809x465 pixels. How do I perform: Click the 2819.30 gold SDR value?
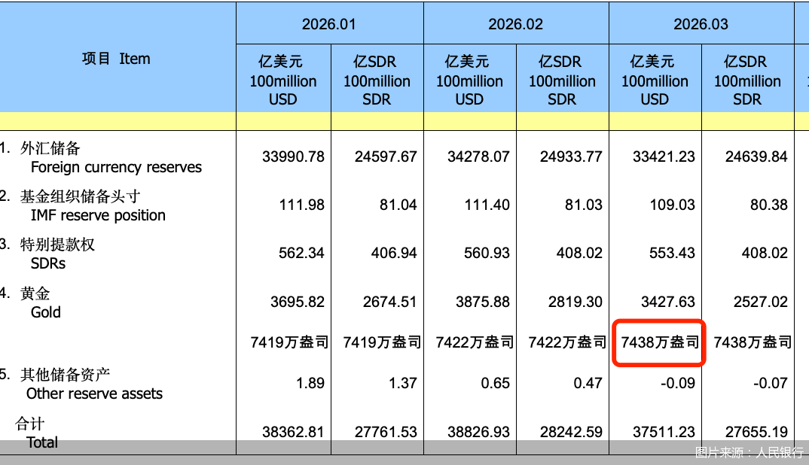(571, 302)
